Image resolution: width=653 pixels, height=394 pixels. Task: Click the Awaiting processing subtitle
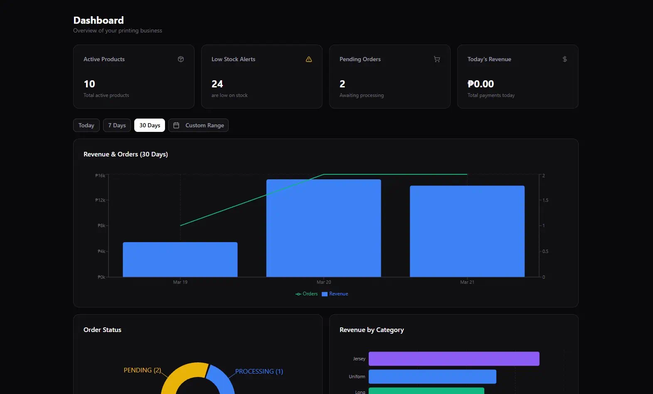[x=362, y=95]
